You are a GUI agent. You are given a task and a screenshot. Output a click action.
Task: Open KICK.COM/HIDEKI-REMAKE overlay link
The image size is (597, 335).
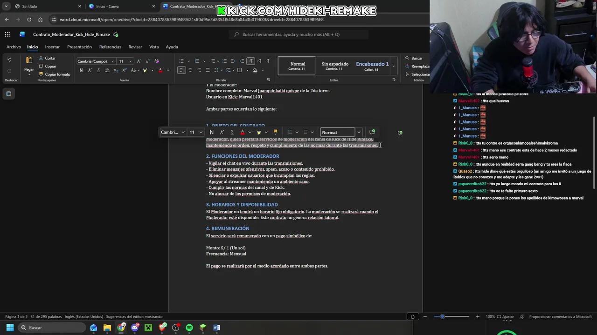coord(297,10)
